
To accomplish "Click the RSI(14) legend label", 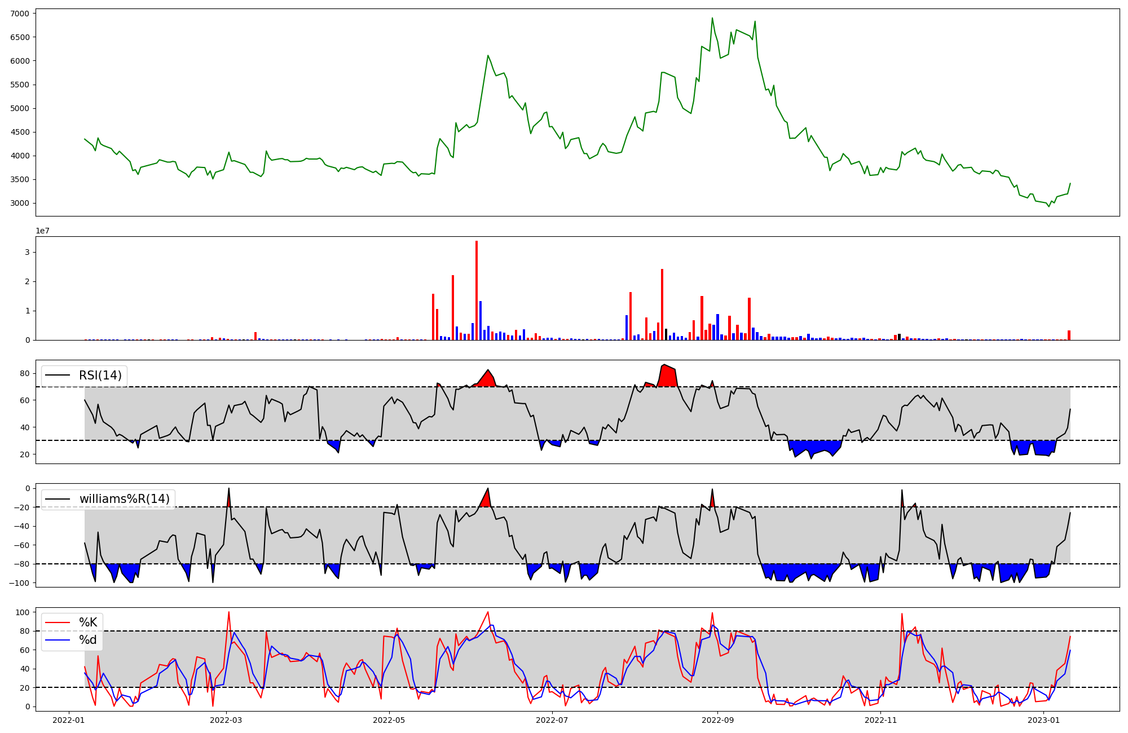I will 100,376.
